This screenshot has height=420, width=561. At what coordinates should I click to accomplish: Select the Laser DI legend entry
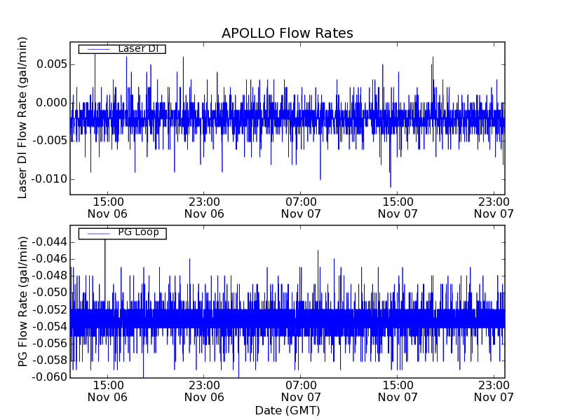pos(138,49)
